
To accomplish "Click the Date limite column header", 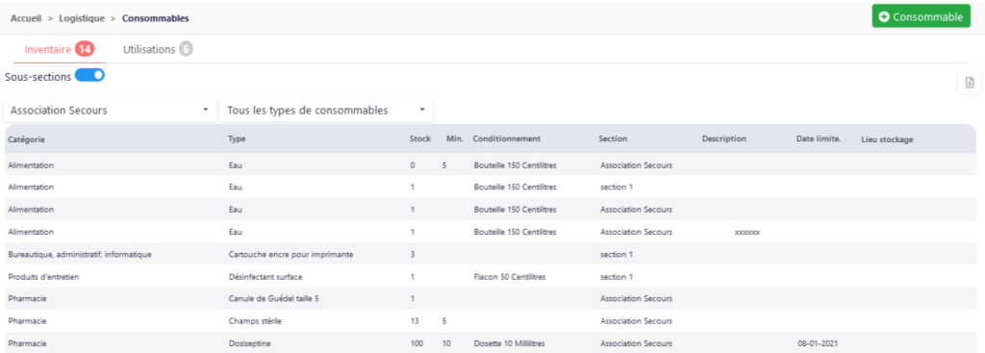I will pyautogui.click(x=818, y=139).
